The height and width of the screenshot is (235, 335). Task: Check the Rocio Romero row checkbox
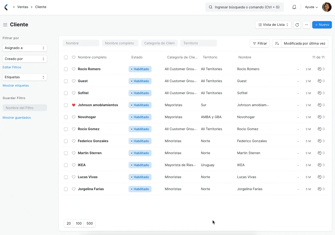point(66,69)
